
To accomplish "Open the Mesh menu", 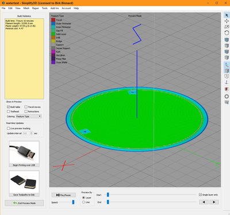I will (26, 8).
